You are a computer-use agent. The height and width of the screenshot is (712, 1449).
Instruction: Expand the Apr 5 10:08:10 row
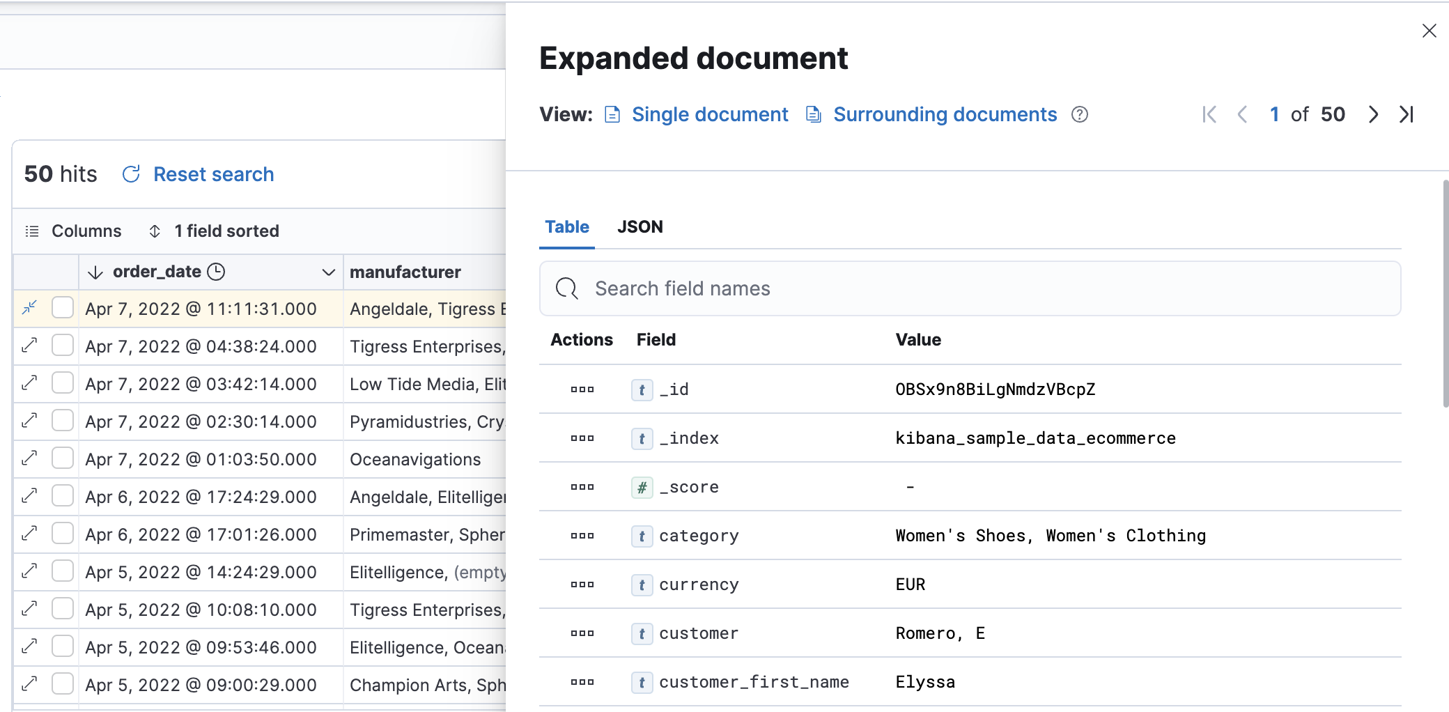29,609
